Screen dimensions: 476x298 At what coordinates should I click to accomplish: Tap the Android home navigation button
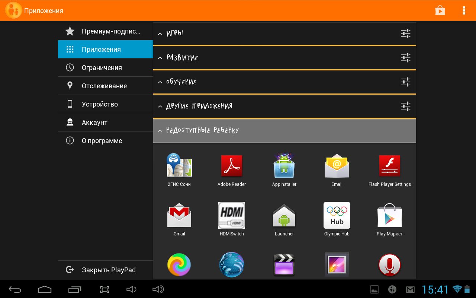(x=45, y=289)
